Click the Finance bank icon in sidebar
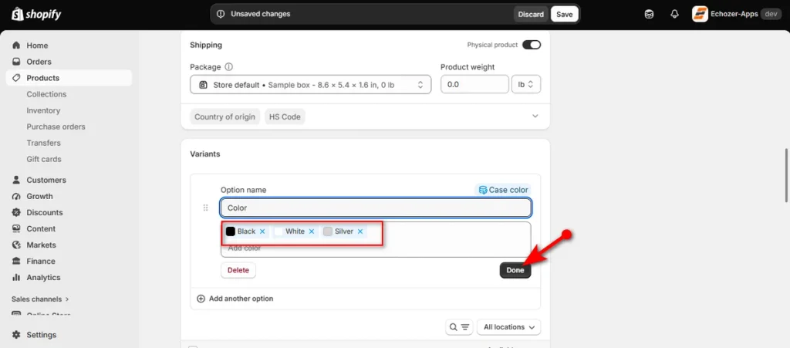This screenshot has height=348, width=790. 17,261
